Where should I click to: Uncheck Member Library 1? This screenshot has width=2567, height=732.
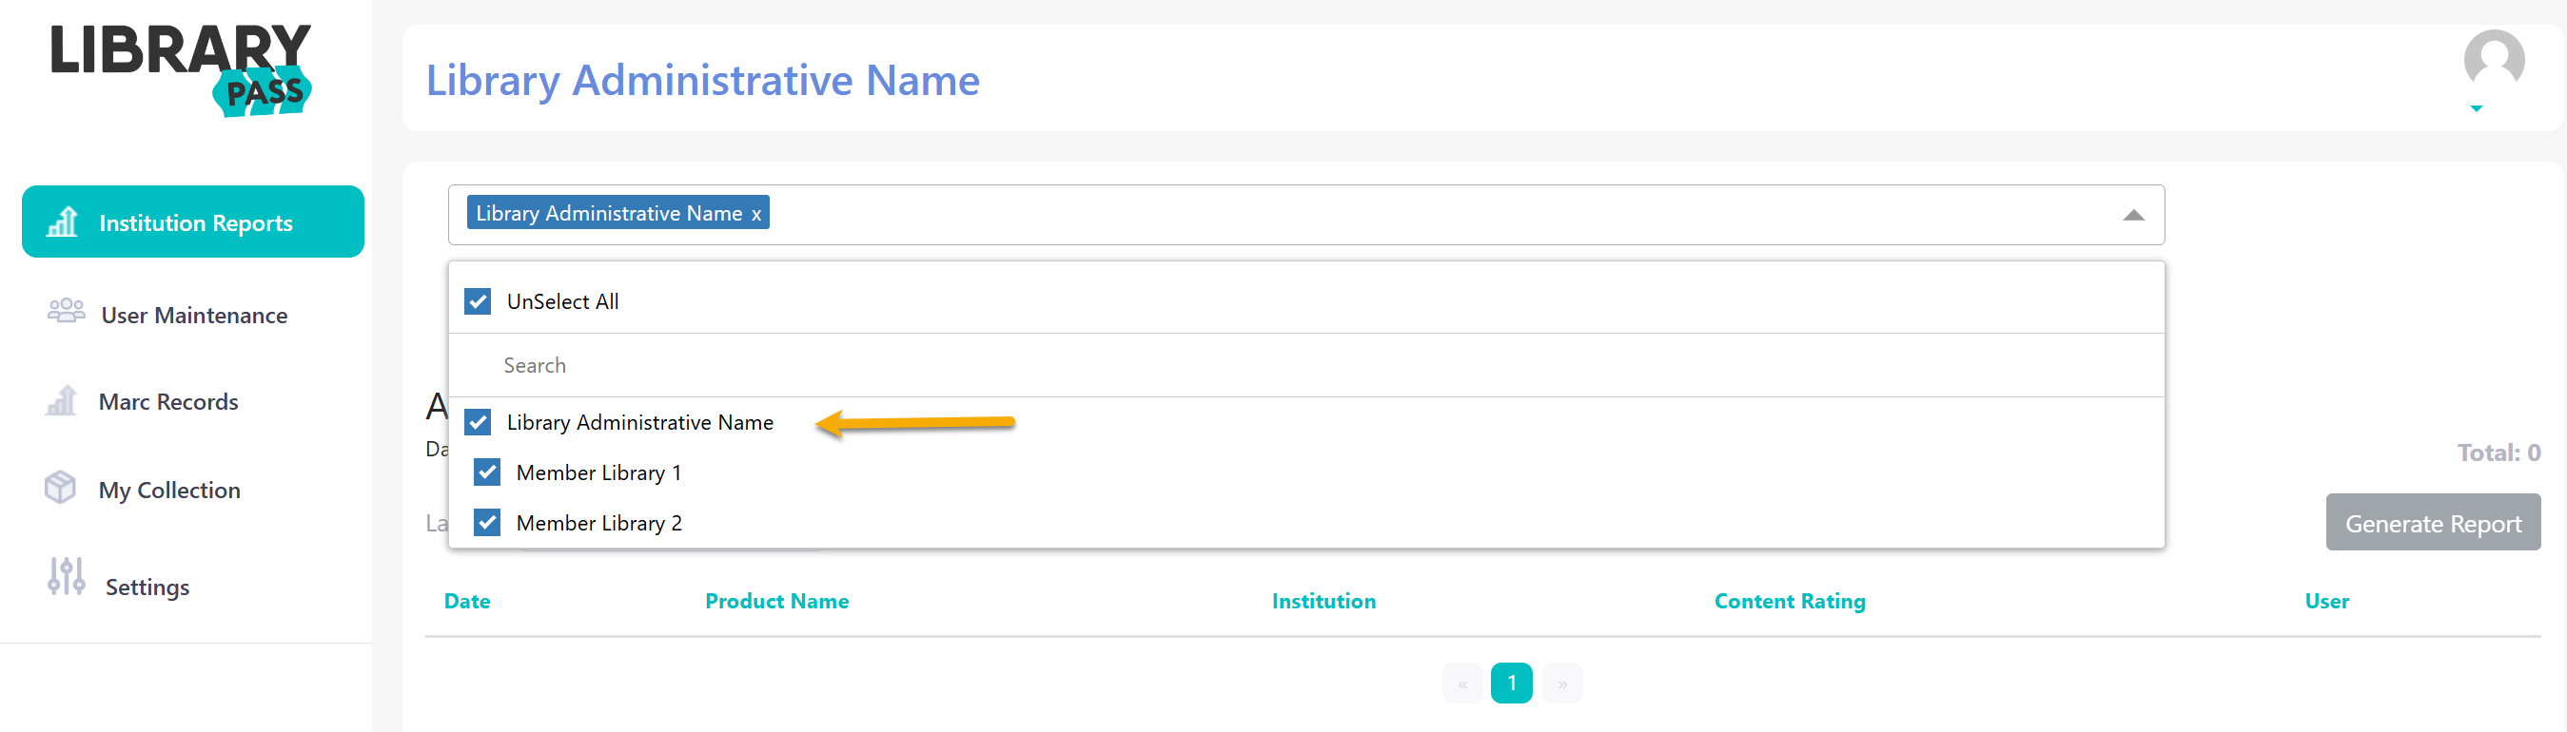point(487,472)
